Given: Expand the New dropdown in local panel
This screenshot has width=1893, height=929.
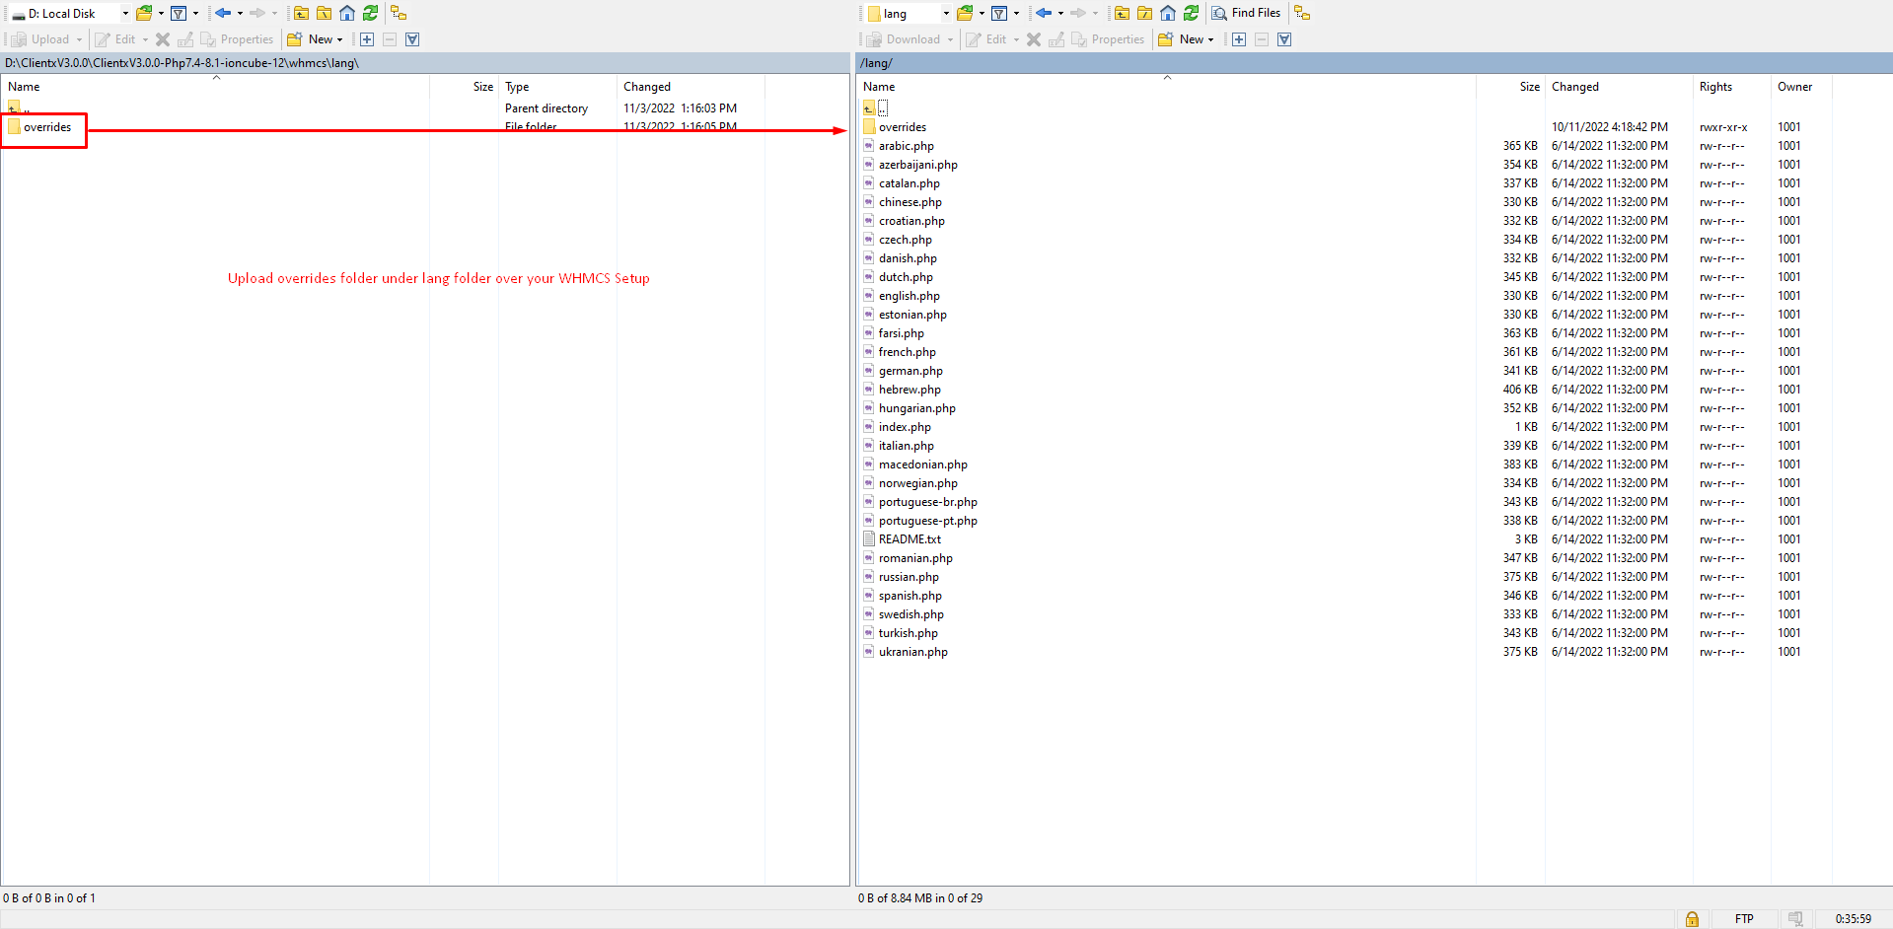Looking at the screenshot, I should [339, 39].
